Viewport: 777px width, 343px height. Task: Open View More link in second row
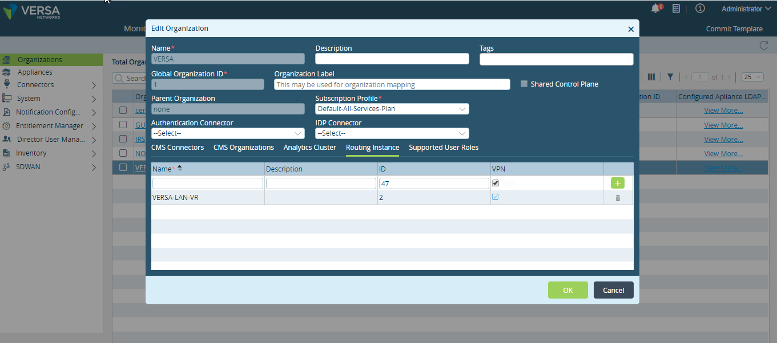(723, 125)
